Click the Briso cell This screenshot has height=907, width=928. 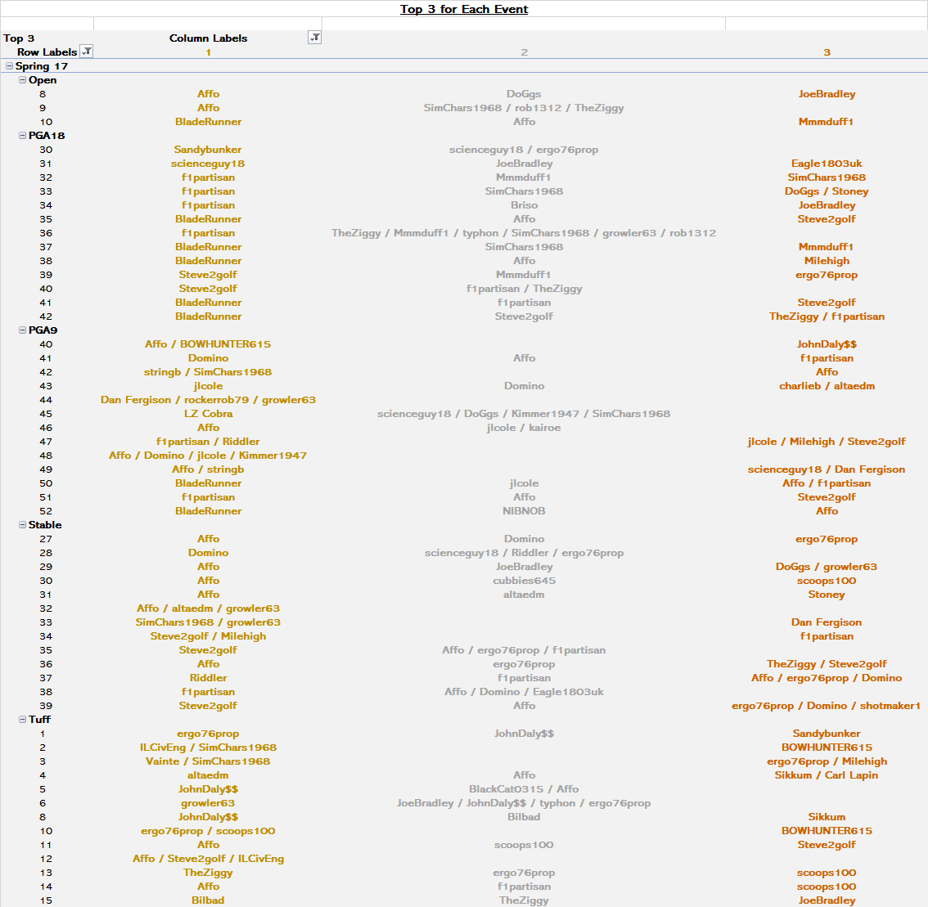(x=524, y=205)
